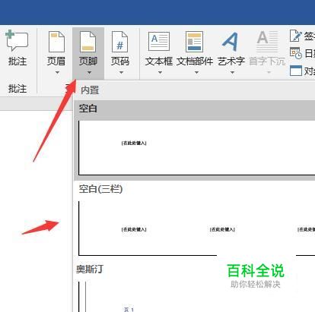Open the 页码 page number icon
Screen dimensions: 315x312
[119, 42]
